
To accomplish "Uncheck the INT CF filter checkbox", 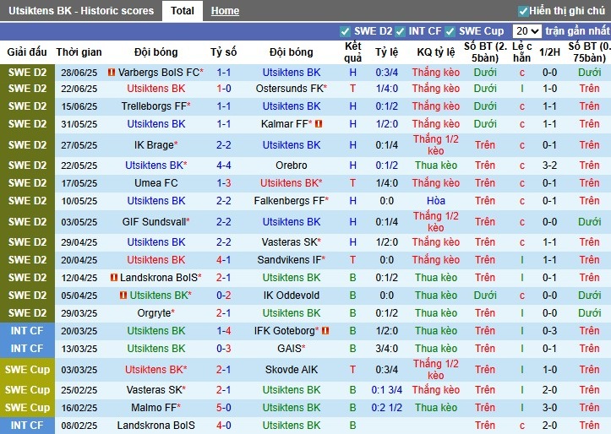I will tap(400, 31).
